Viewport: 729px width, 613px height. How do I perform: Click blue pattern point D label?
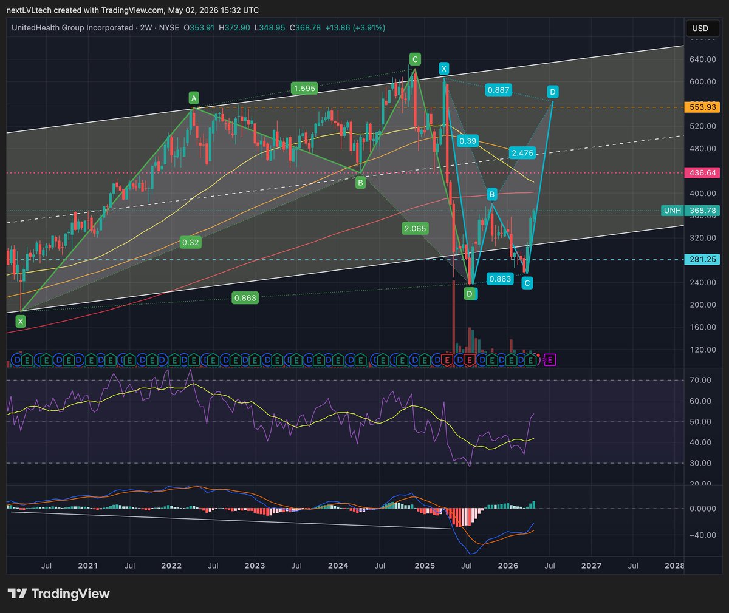click(x=552, y=92)
